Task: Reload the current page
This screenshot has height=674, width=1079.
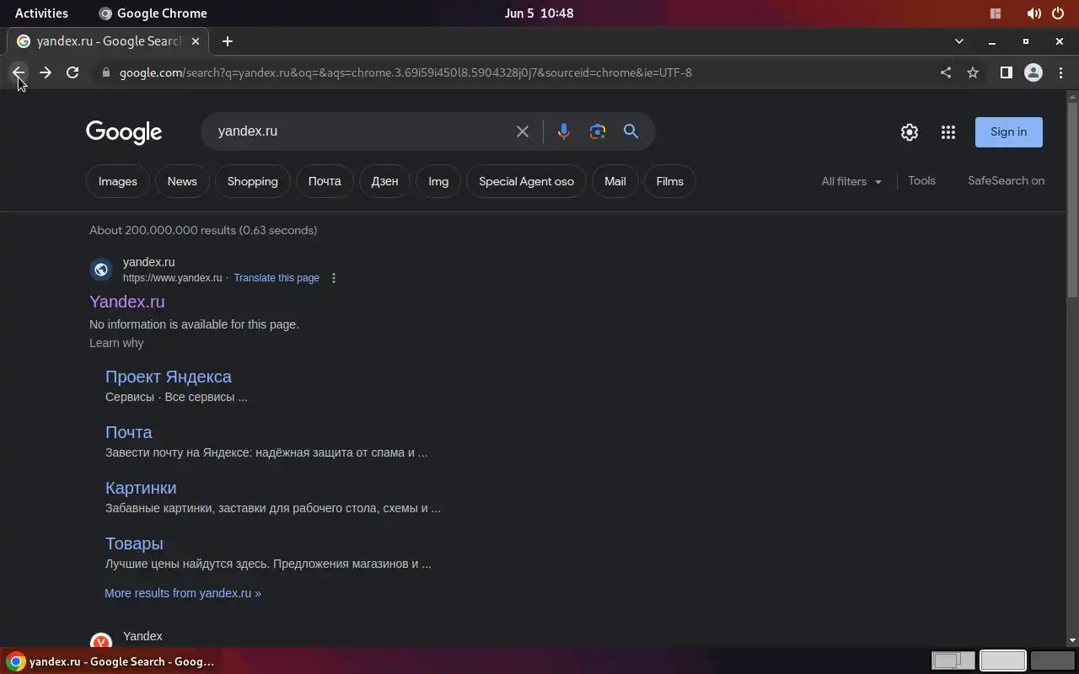Action: click(x=72, y=72)
